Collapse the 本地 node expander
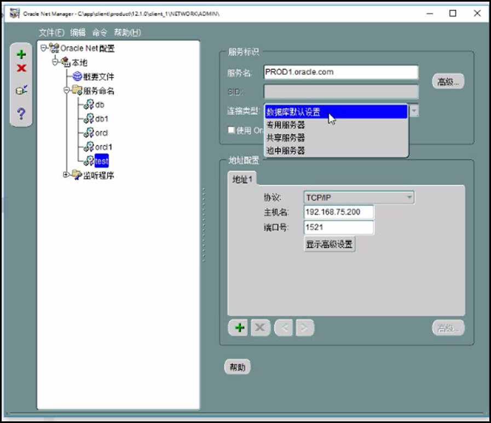This screenshot has height=423, width=491. coord(55,62)
